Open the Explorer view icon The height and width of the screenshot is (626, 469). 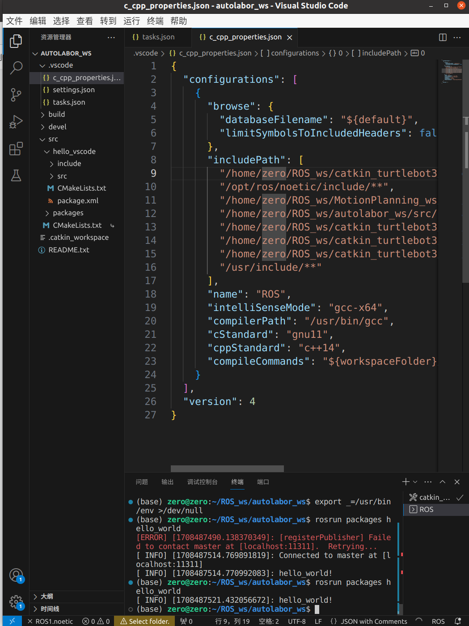click(16, 41)
